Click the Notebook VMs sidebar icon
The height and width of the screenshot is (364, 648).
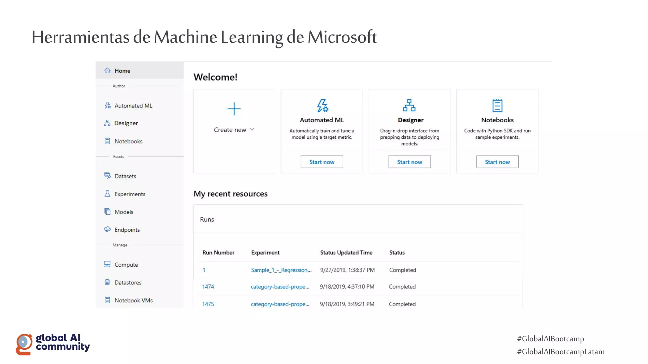[x=108, y=300]
